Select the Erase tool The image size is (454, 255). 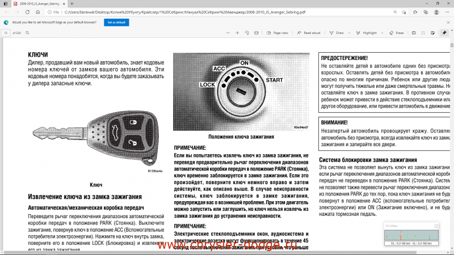[396, 33]
